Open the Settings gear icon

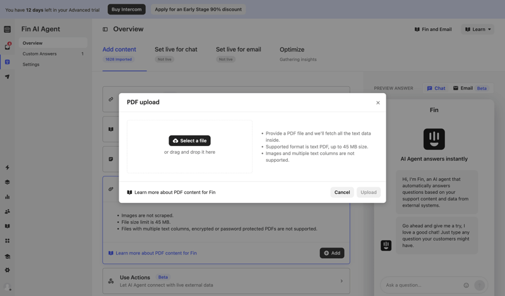pos(7,270)
